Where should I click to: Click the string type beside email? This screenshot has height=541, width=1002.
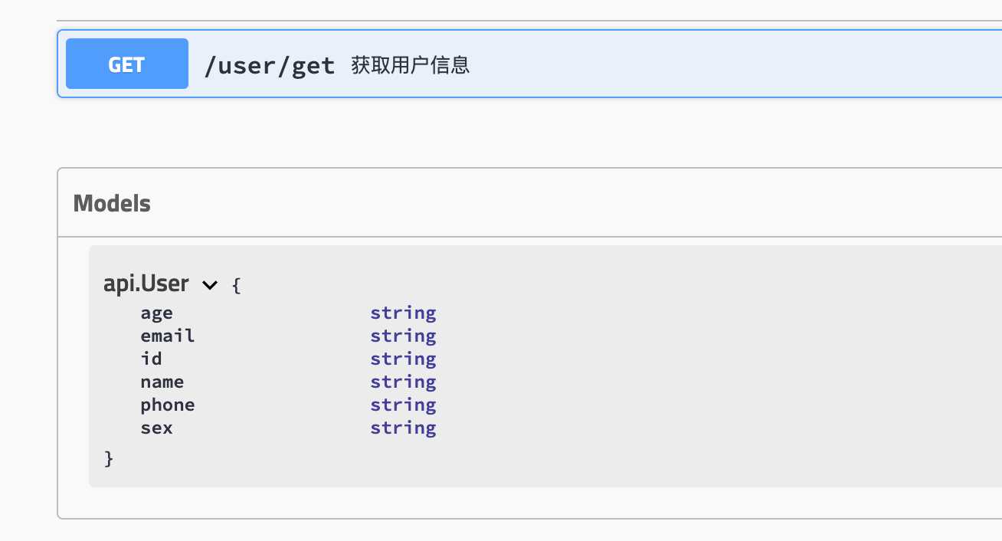point(403,336)
